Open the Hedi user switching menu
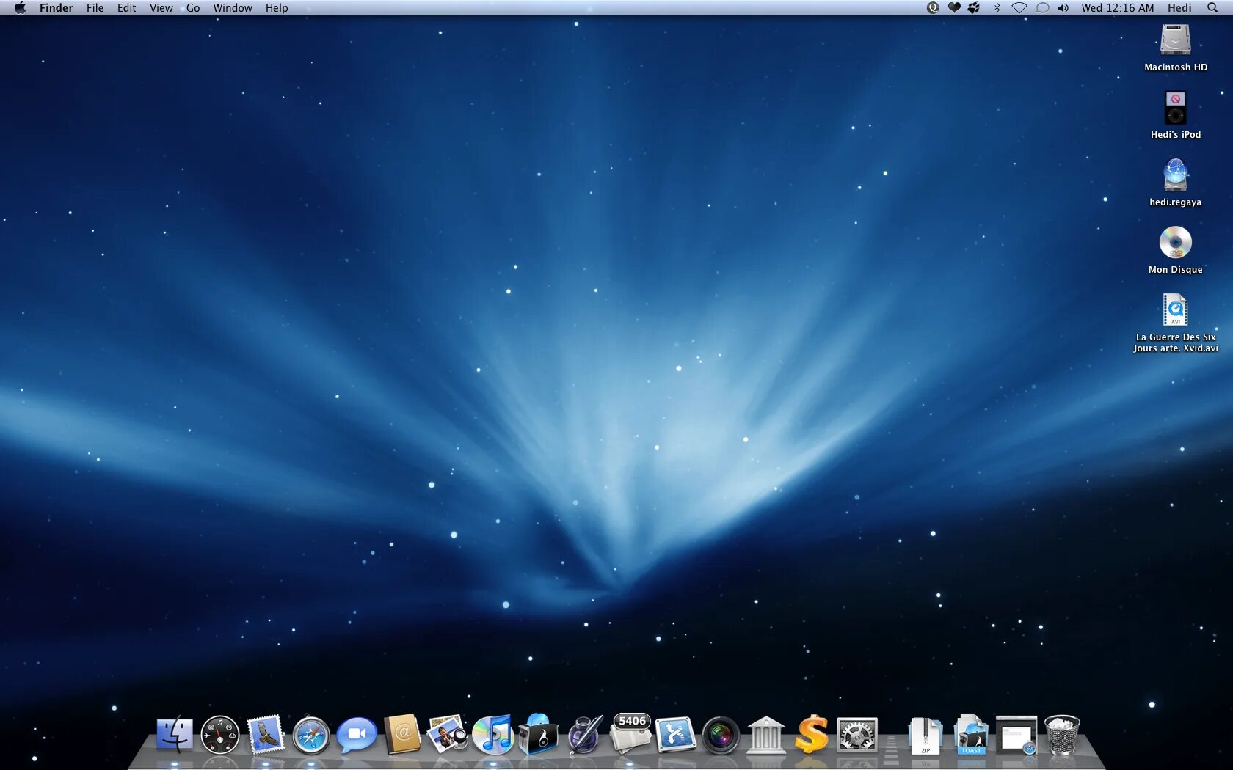The height and width of the screenshot is (770, 1233). coord(1179,8)
